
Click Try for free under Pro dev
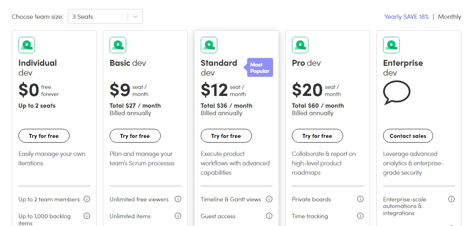317,136
